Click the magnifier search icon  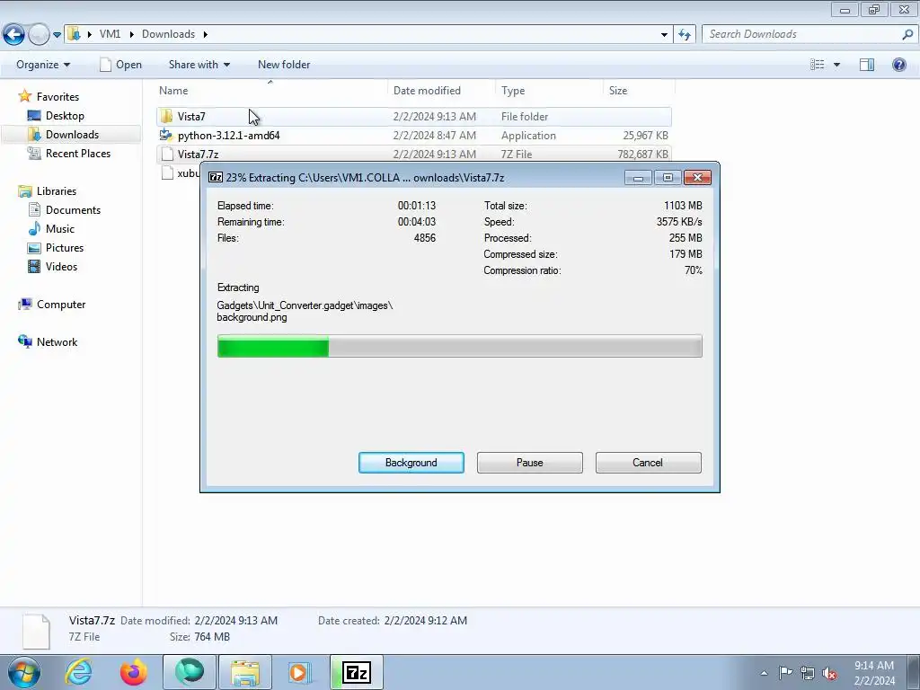pos(907,34)
